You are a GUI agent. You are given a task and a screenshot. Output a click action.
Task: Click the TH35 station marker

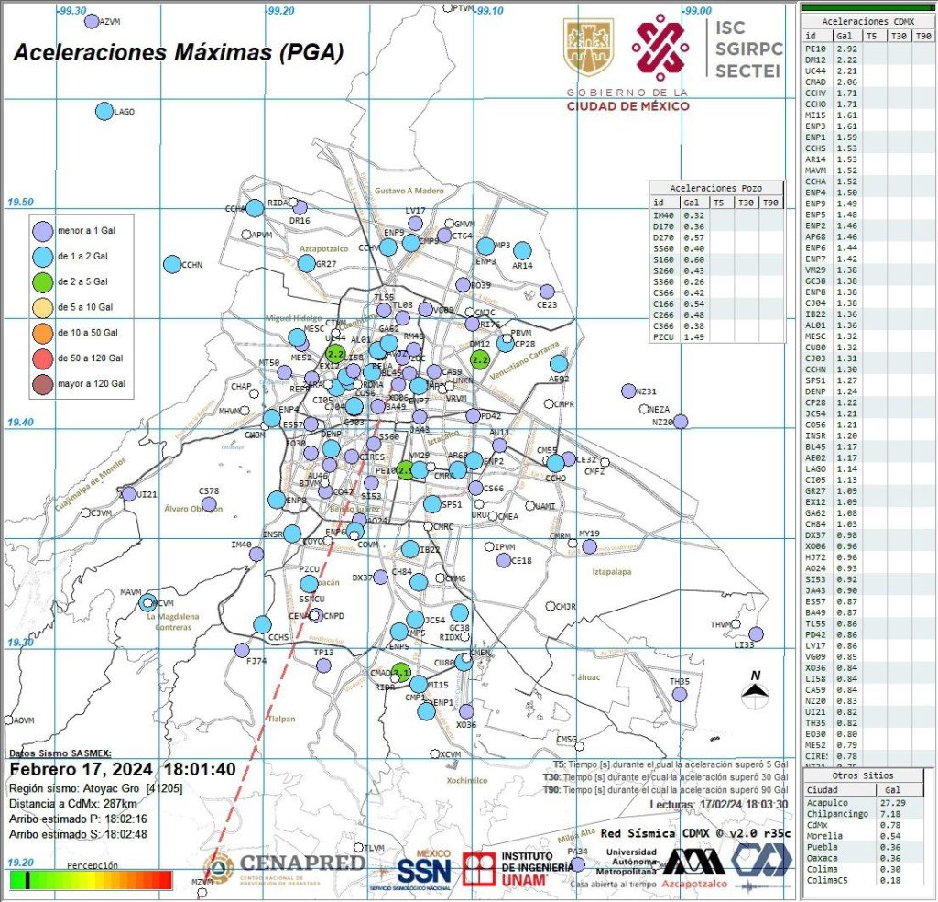click(x=679, y=694)
